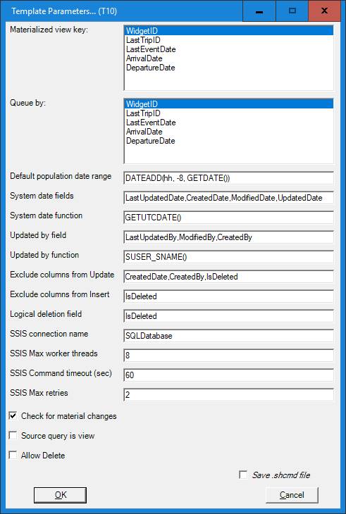Click the OK button

61,495
